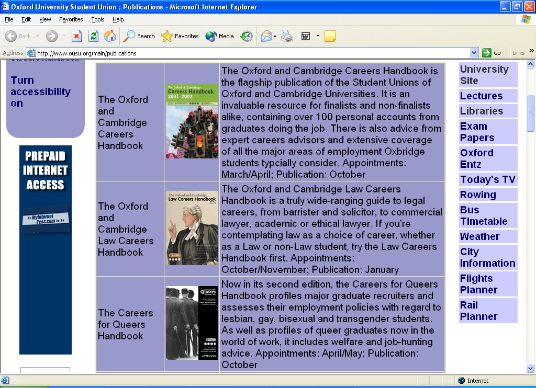Click the vertical scrollbar thumb

click(531, 113)
